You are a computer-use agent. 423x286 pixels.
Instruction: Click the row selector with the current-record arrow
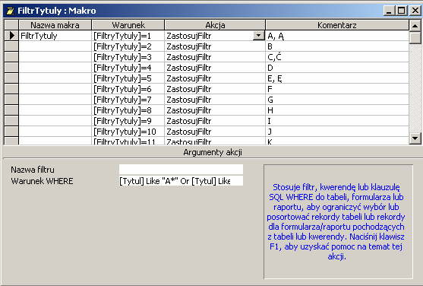(11, 36)
